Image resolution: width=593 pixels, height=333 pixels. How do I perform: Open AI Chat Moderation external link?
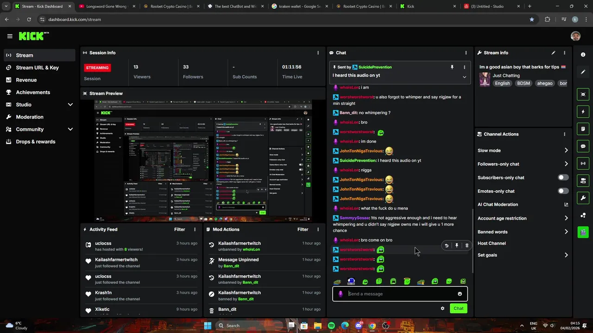(x=566, y=204)
